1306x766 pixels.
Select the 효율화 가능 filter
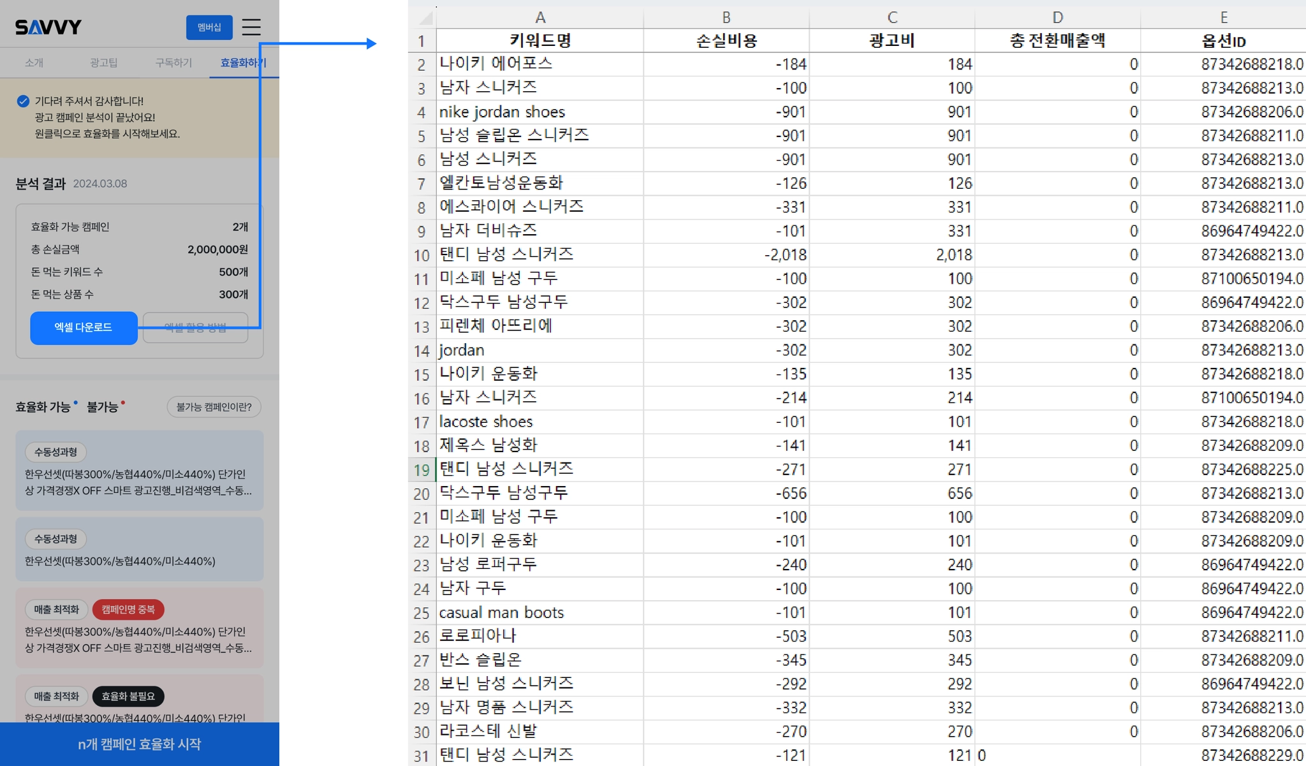point(43,407)
